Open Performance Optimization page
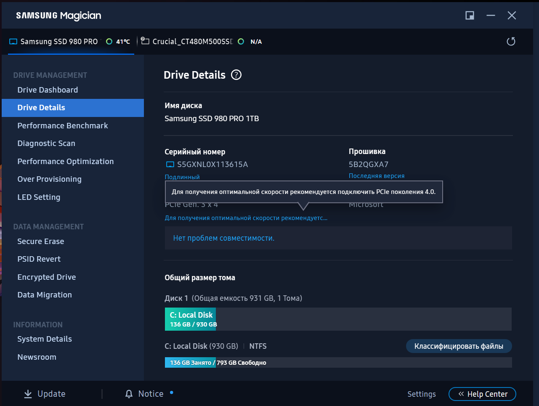The image size is (539, 406). [x=66, y=162]
